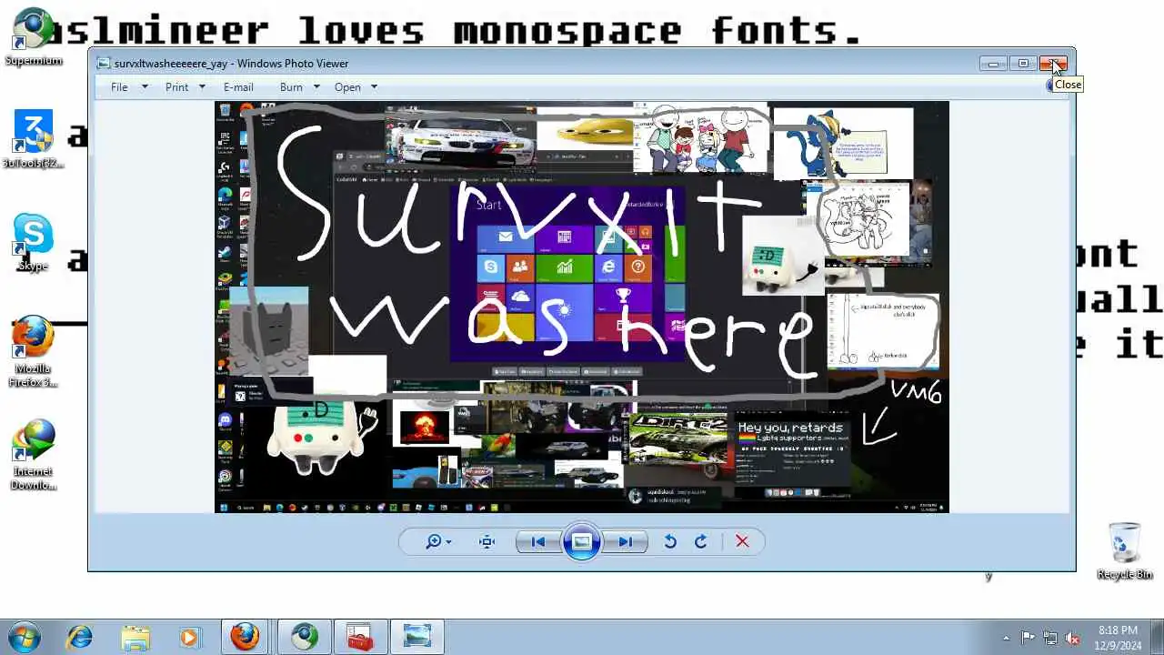Open the Action Center flag icon

pyautogui.click(x=1028, y=638)
